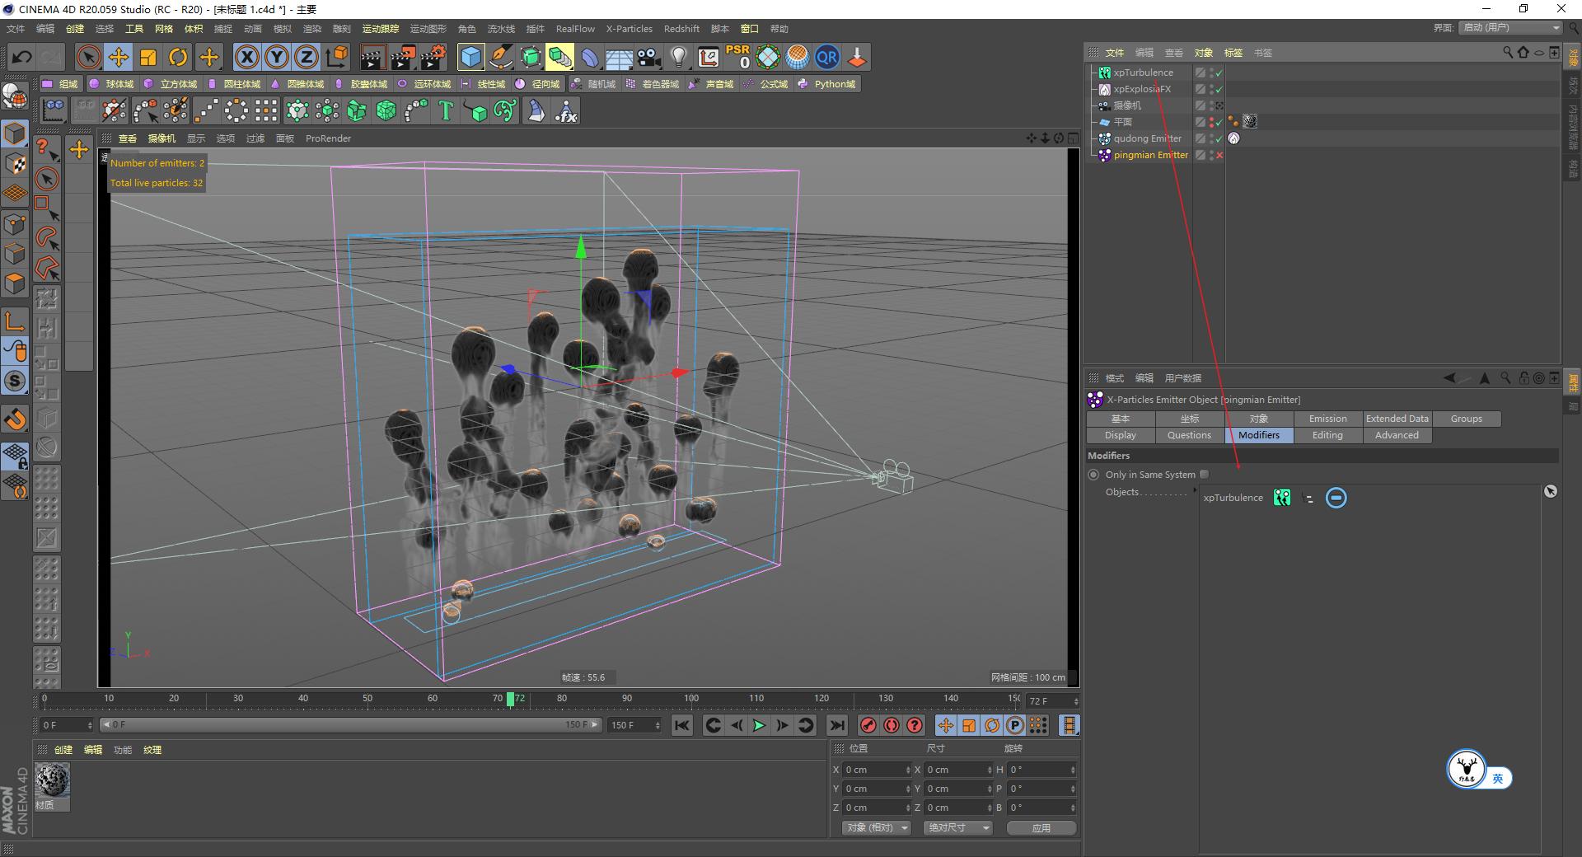This screenshot has height=857, width=1582.
Task: Click the record position keyframe icon
Action: click(945, 726)
